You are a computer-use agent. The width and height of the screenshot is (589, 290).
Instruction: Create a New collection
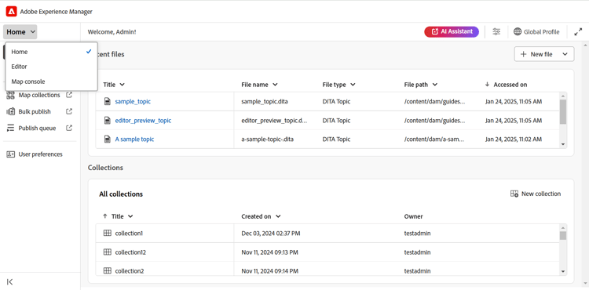(536, 194)
